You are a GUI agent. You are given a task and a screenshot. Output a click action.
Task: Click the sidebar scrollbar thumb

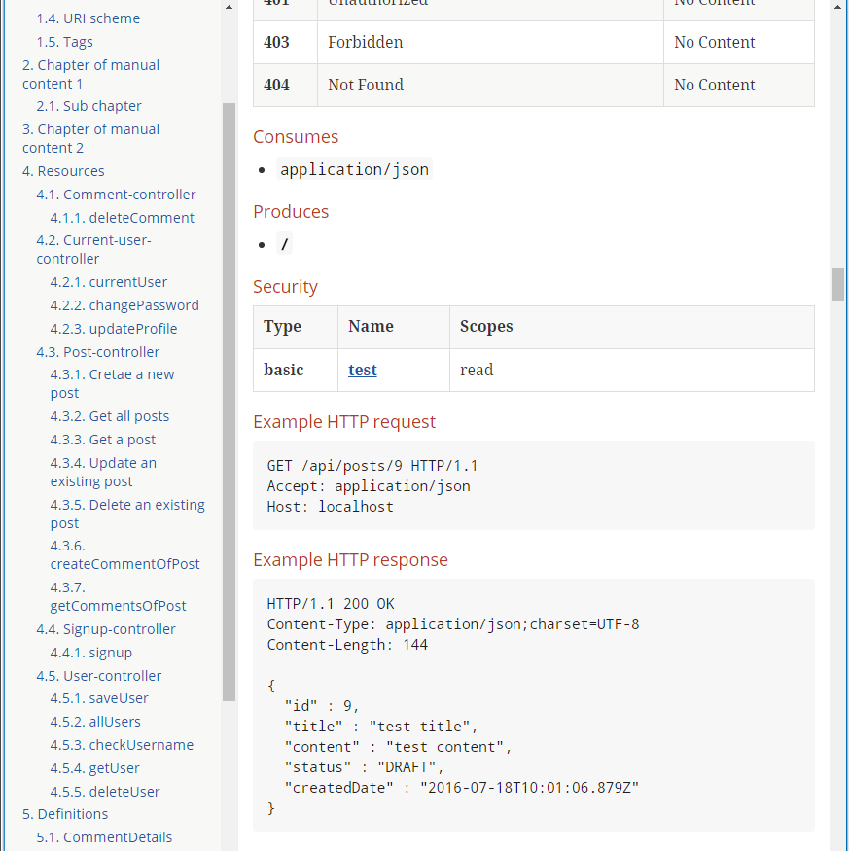point(229,402)
